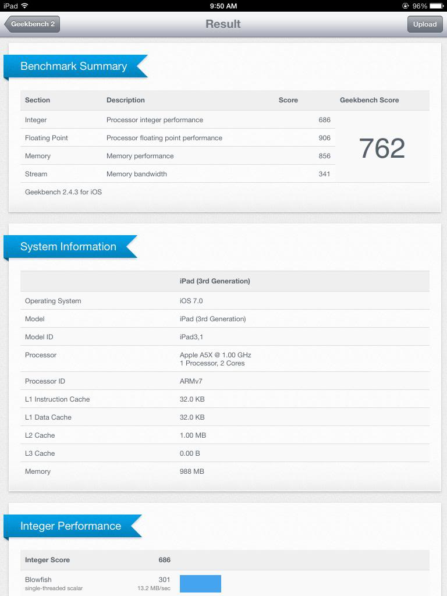Screen dimensions: 447x596
Task: Tap the Result title
Action: (x=223, y=24)
